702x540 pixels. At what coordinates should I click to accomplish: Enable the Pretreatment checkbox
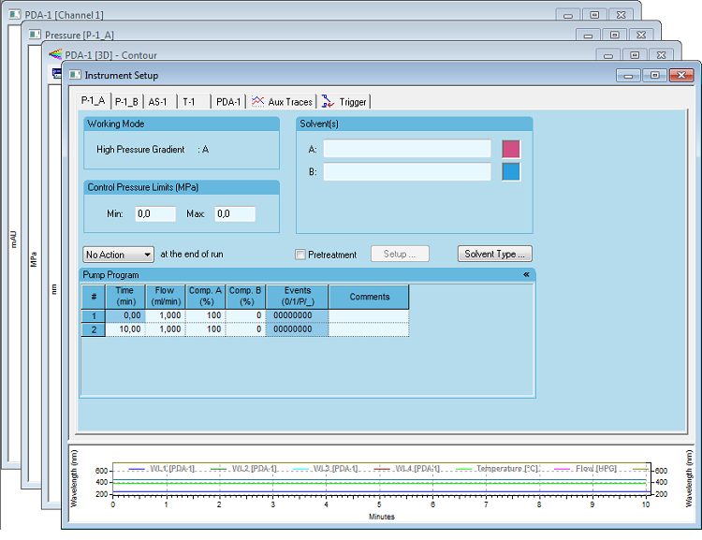[x=300, y=254]
